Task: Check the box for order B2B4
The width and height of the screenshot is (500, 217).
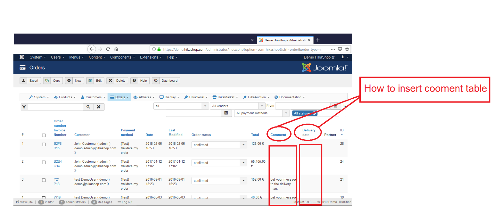Action: [x=44, y=162]
